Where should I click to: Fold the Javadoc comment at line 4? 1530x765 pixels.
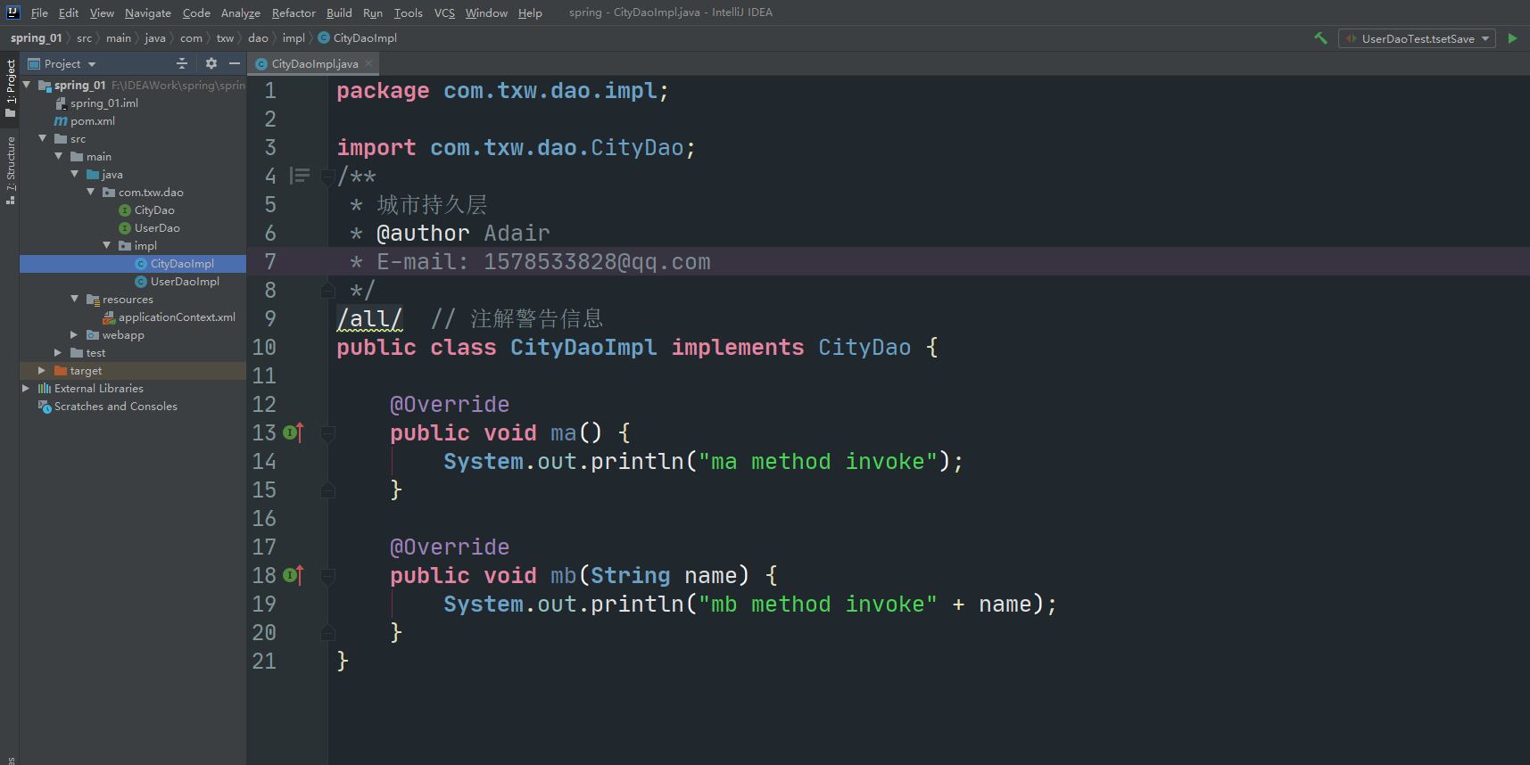click(327, 177)
